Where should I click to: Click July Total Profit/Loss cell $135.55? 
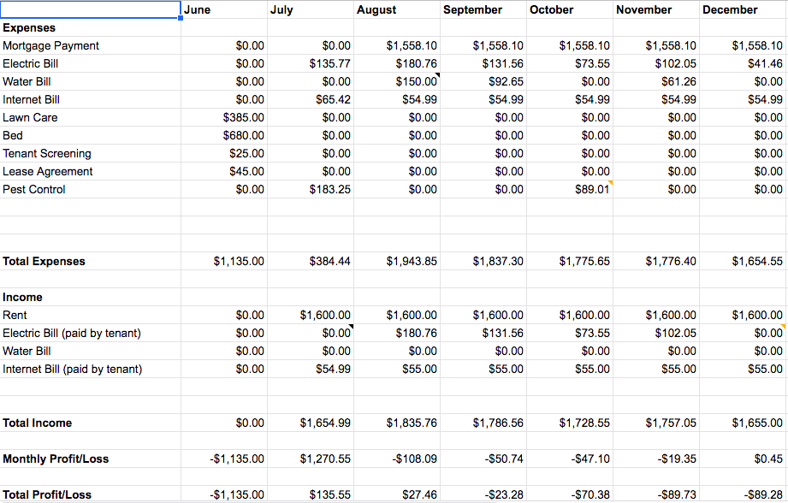click(311, 494)
